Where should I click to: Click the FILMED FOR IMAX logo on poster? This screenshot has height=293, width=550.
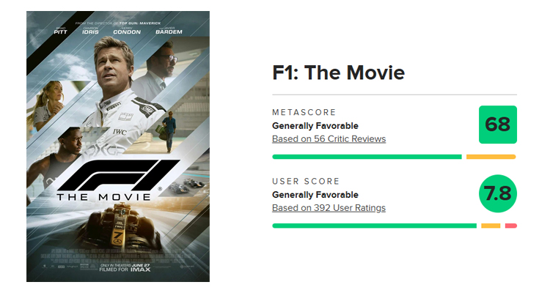pyautogui.click(x=125, y=270)
